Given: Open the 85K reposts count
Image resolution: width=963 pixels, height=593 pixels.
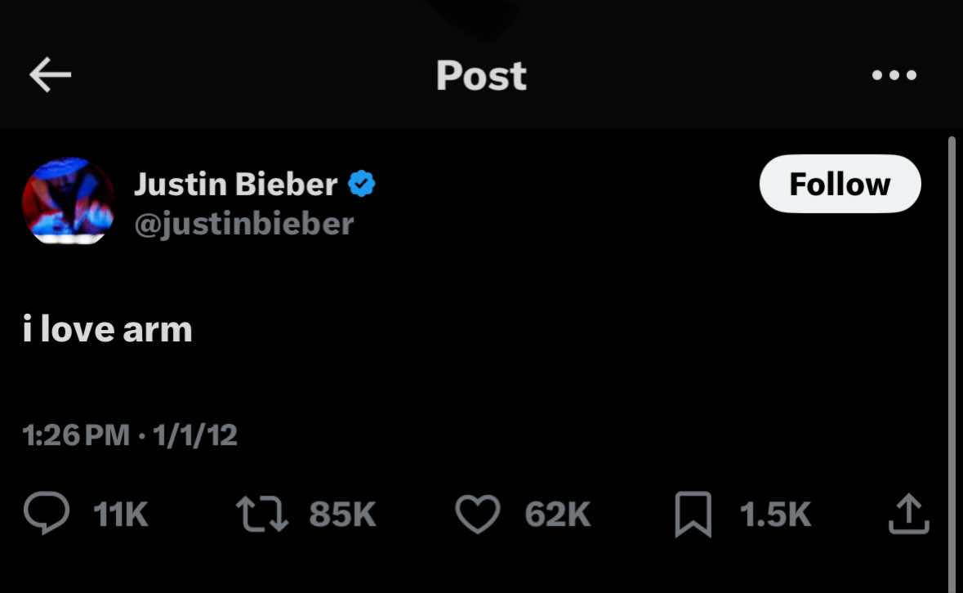Looking at the screenshot, I should pos(342,515).
